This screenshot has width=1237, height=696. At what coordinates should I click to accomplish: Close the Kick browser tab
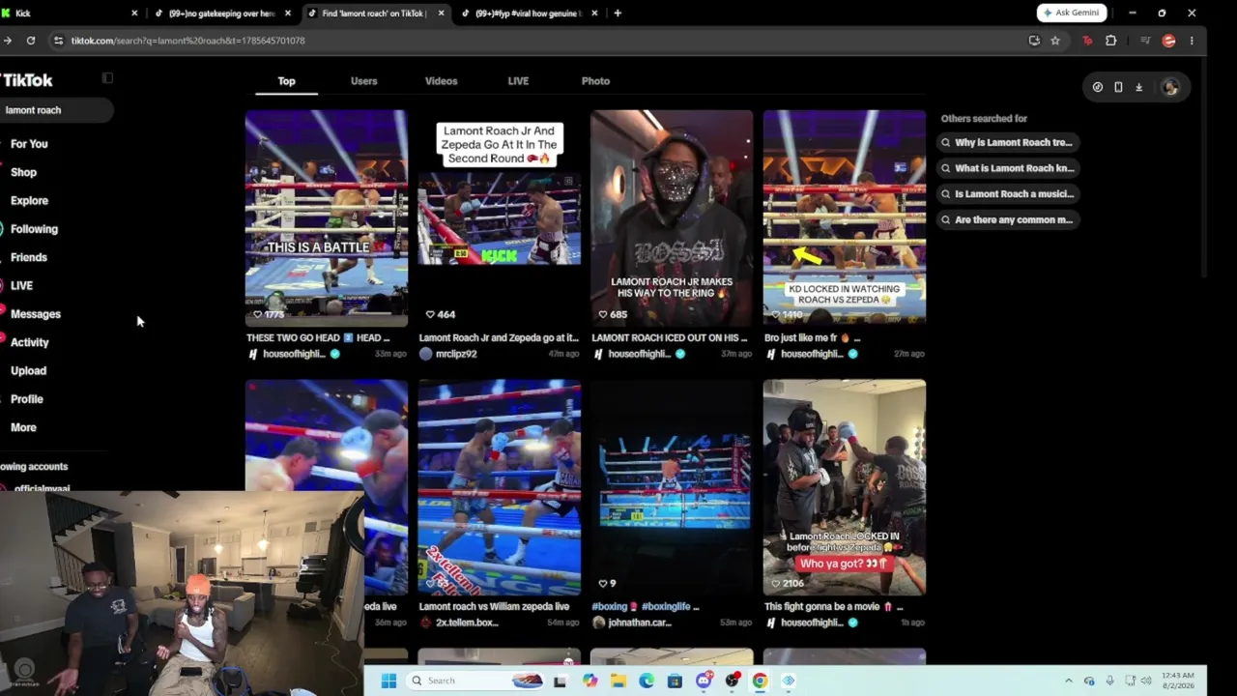point(134,14)
